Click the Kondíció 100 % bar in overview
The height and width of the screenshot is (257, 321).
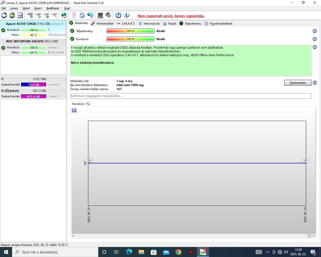[130, 39]
